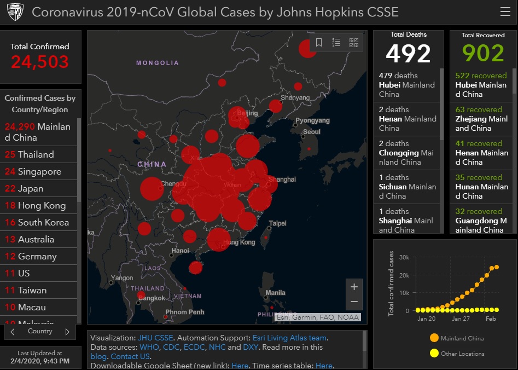The image size is (518, 370).
Task: Open the blog link
Action: pyautogui.click(x=98, y=356)
